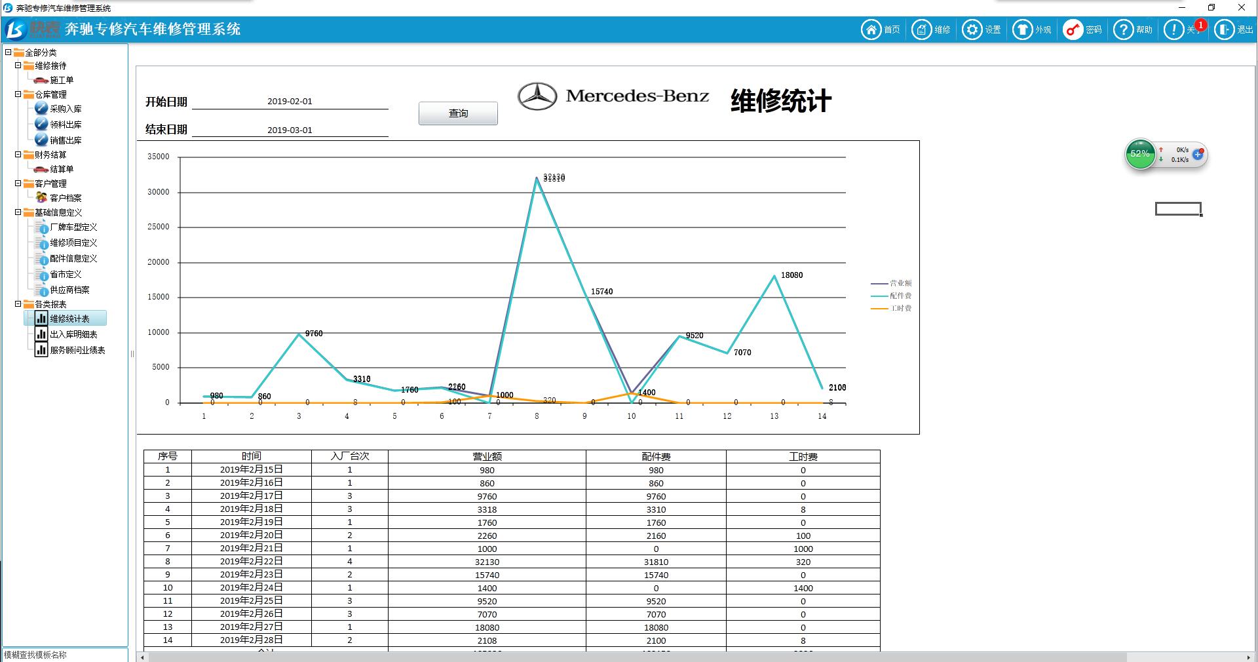1258x662 pixels.
Task: Select the 2019年2月17日 date cell
Action: click(252, 496)
